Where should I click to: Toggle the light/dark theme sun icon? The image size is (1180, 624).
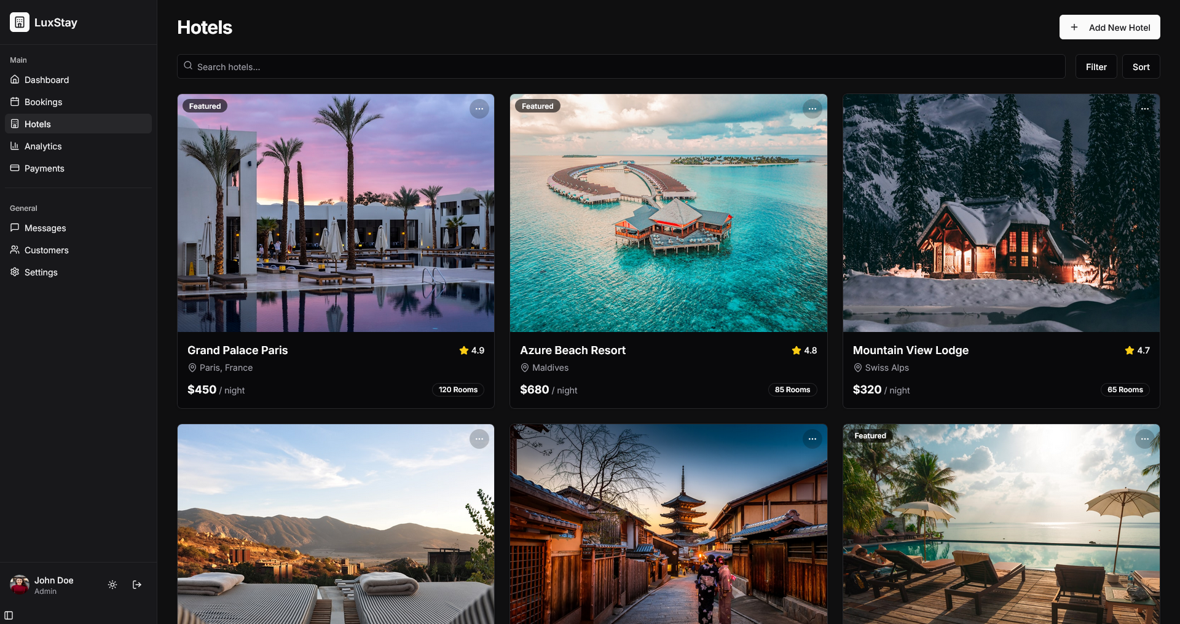coord(112,585)
